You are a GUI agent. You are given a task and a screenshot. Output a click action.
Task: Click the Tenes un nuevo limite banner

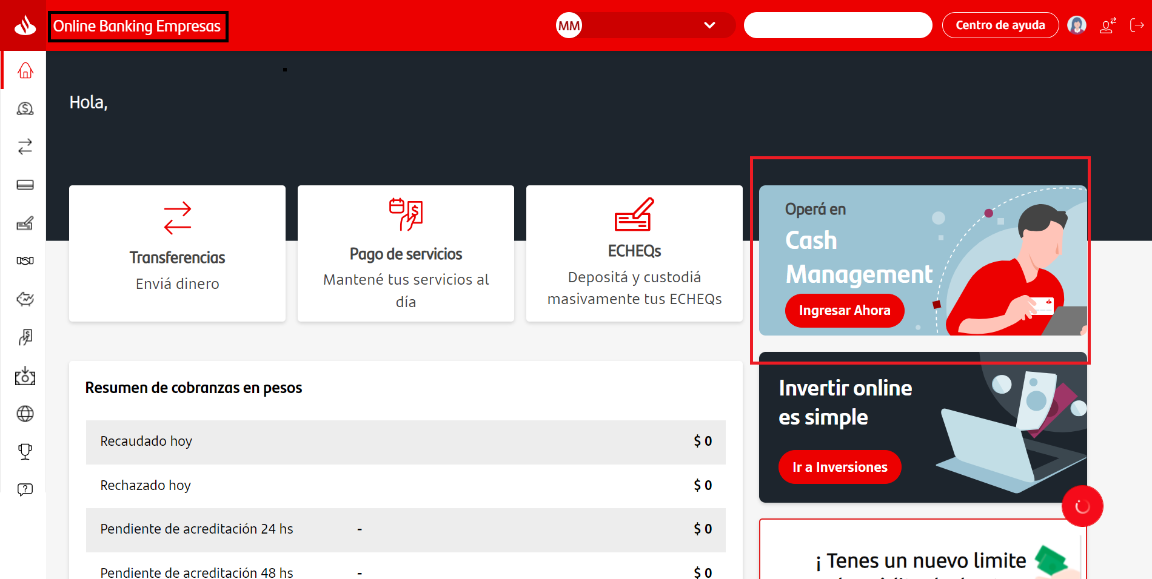(923, 549)
